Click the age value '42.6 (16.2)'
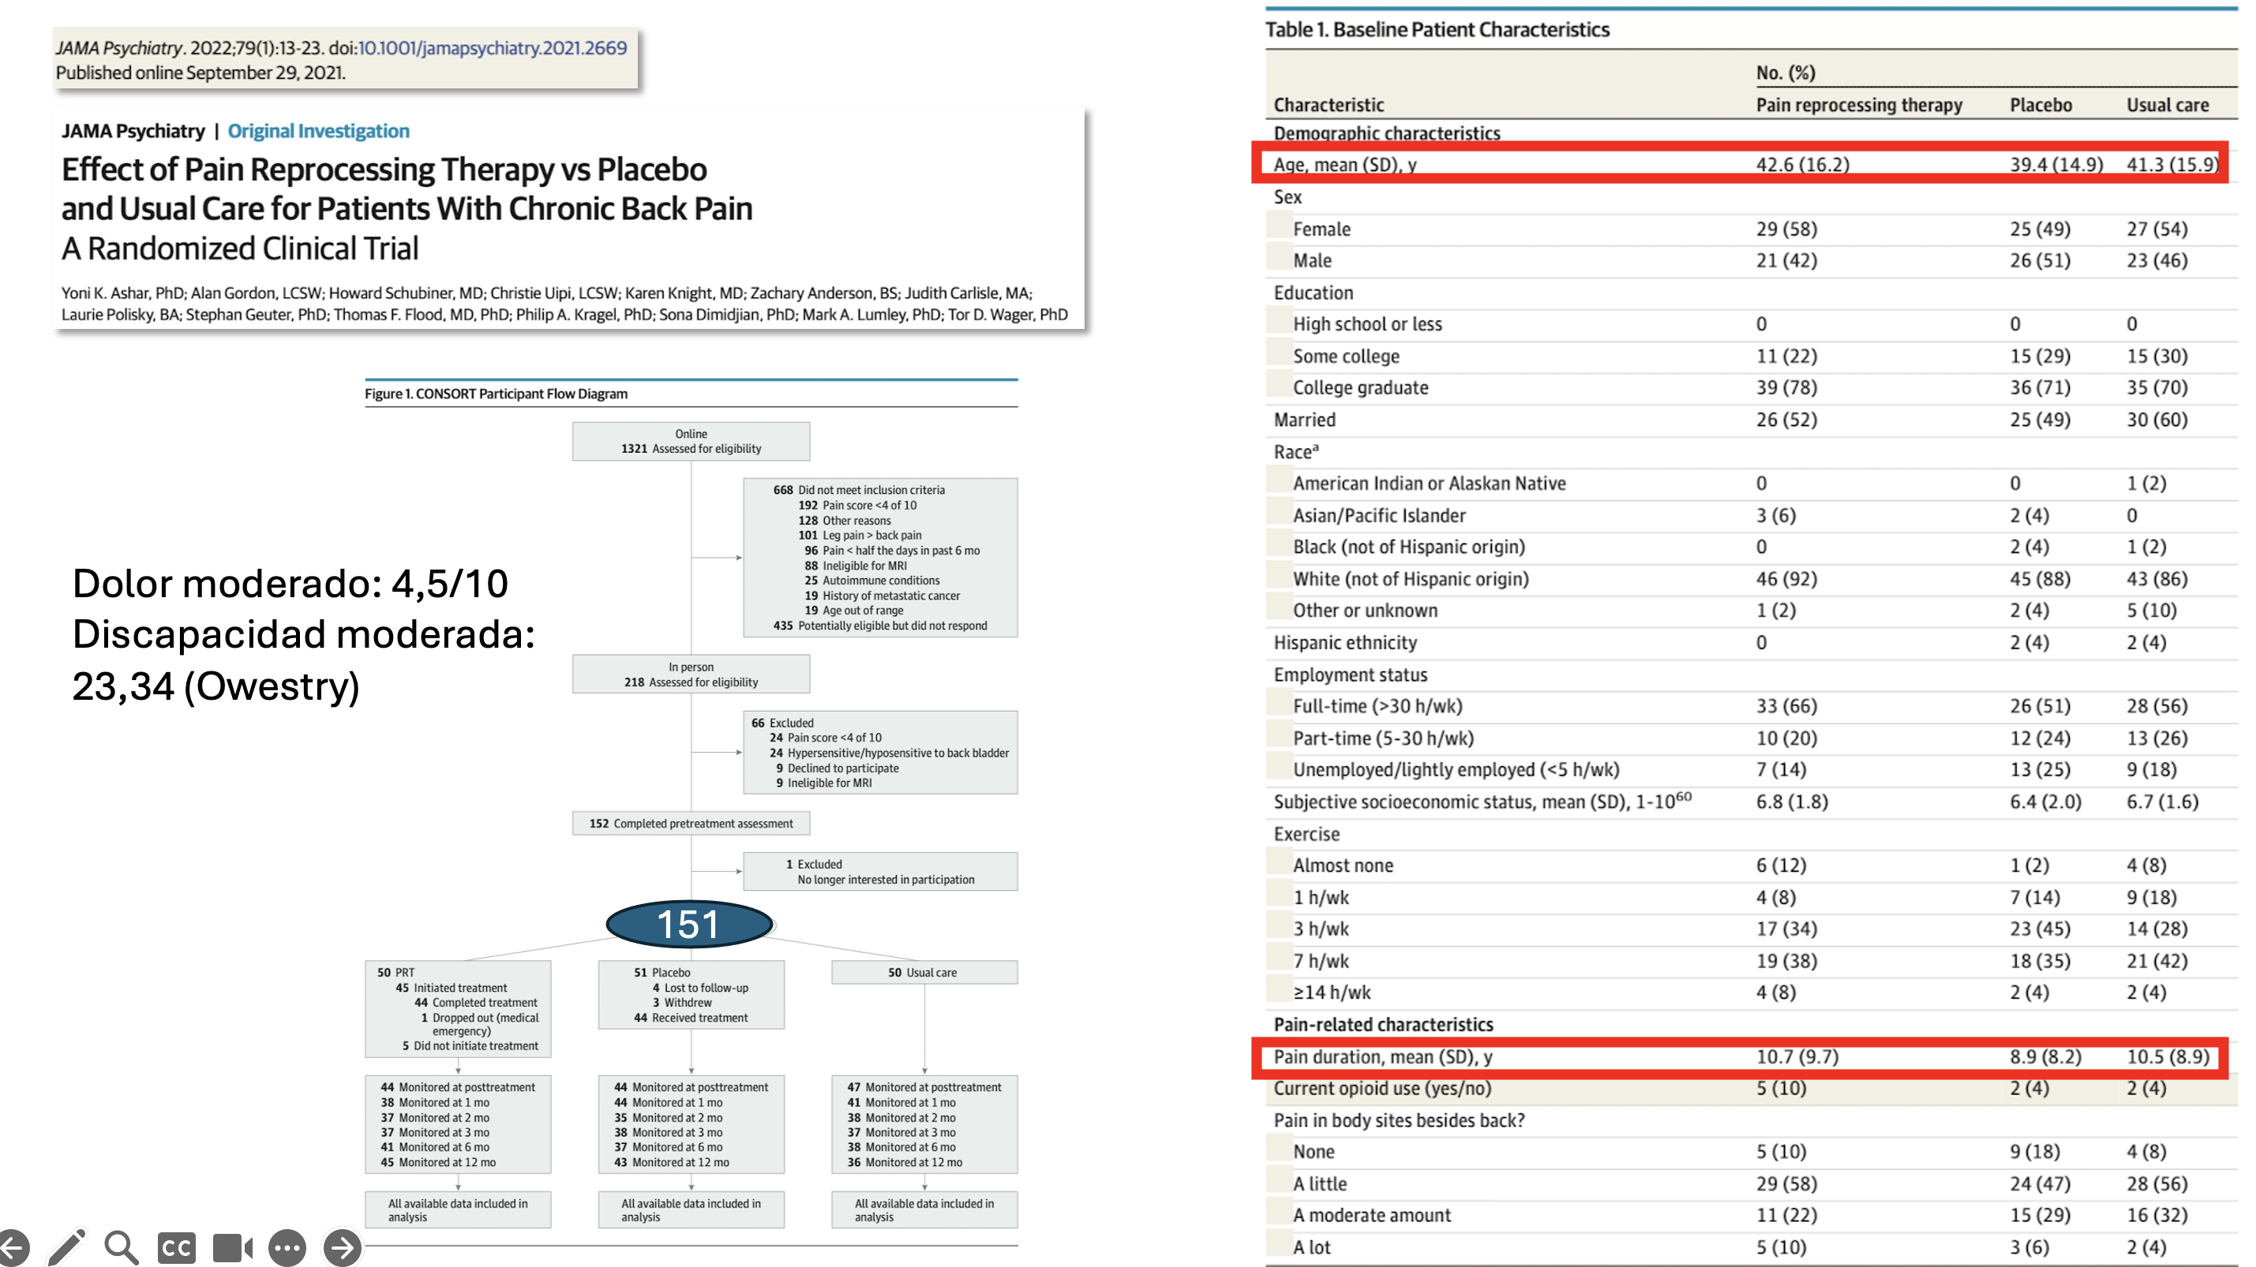 coord(1802,165)
